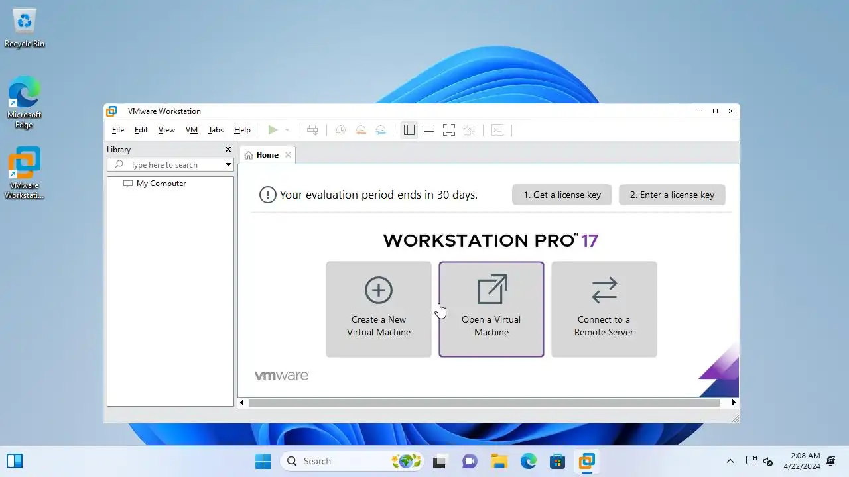Click the console view toolbar icon
Screen dimensions: 849x477
coord(497,130)
